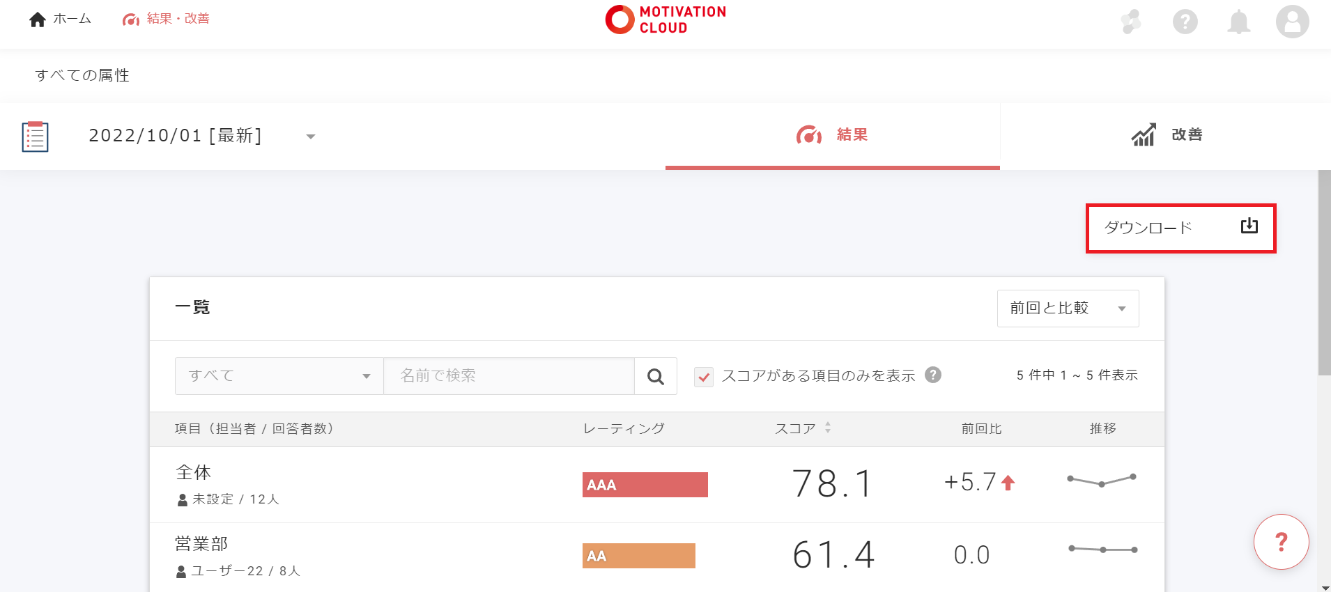
Task: Click the survey clipboard icon
Action: [35, 137]
